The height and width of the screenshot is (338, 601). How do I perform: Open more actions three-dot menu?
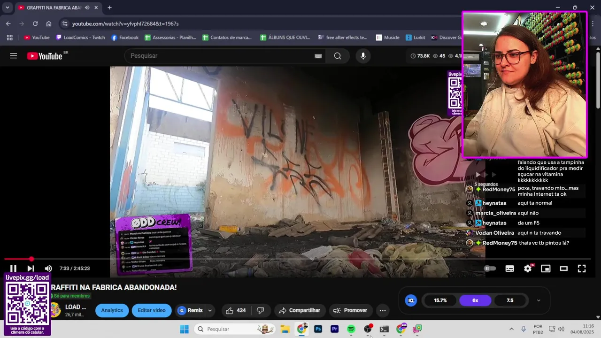[x=383, y=310]
